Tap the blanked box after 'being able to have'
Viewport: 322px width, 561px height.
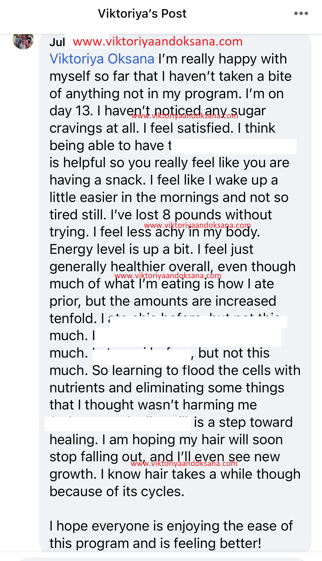234,146
